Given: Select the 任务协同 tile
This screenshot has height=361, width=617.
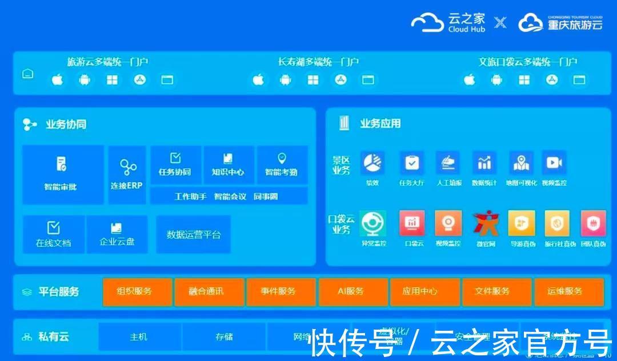Looking at the screenshot, I should tap(175, 165).
